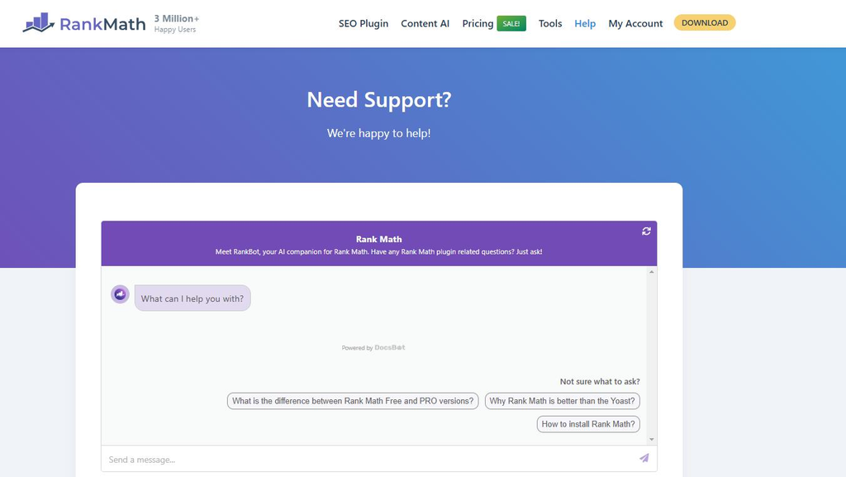Click the chat scrollbar up arrow

[651, 272]
